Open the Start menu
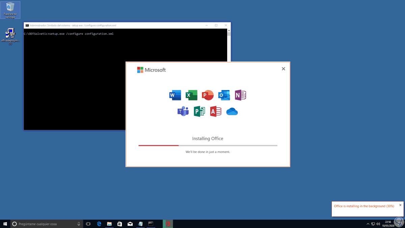The height and width of the screenshot is (228, 405). (x=5, y=223)
